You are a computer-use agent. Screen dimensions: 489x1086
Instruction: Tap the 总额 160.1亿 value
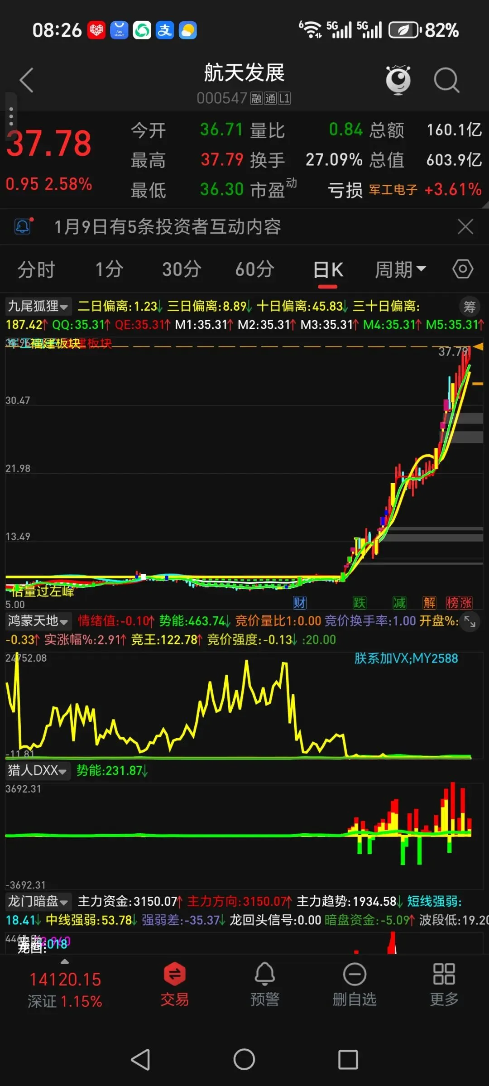pos(454,130)
